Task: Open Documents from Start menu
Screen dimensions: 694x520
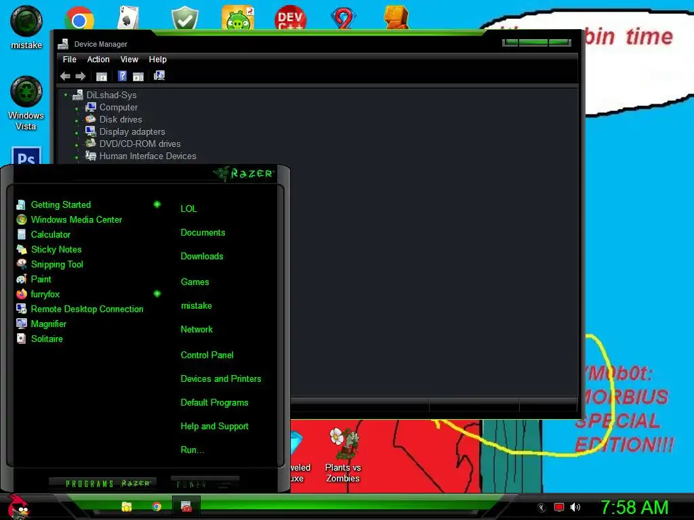Action: coord(203,233)
